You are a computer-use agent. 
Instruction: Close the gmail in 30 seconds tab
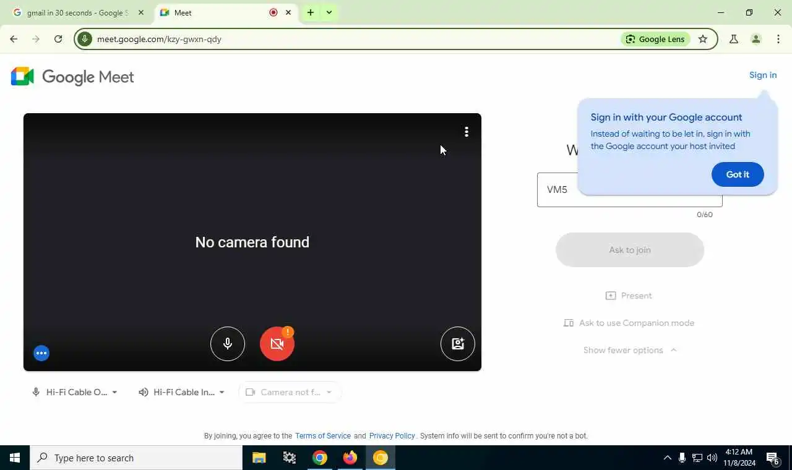click(x=140, y=12)
